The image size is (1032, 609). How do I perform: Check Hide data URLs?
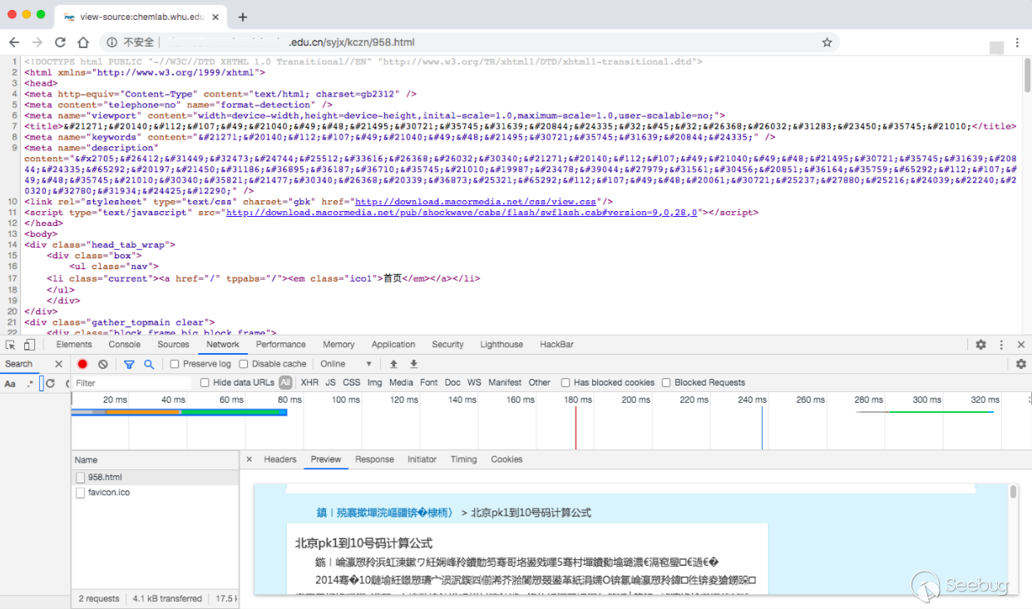pos(205,383)
